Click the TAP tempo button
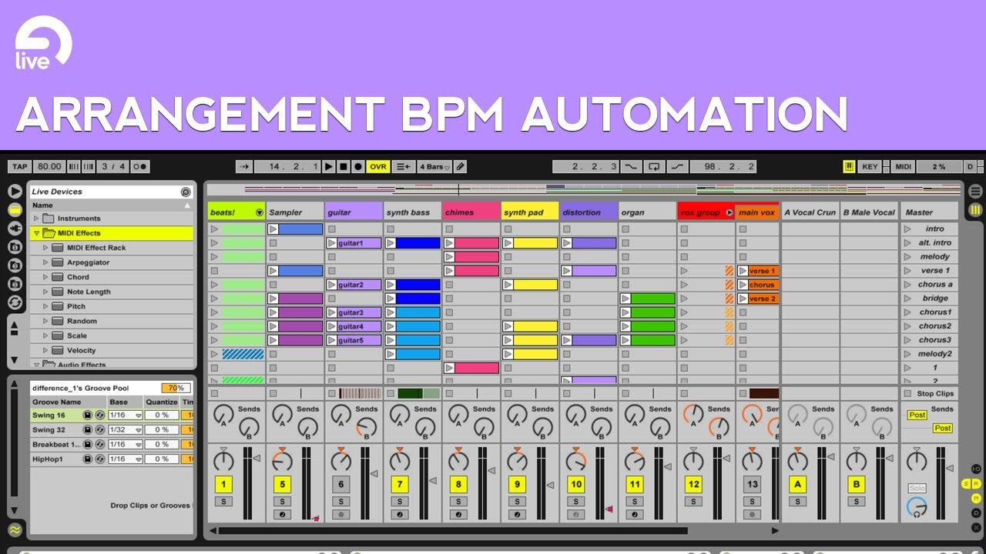The image size is (986, 554). (x=20, y=166)
